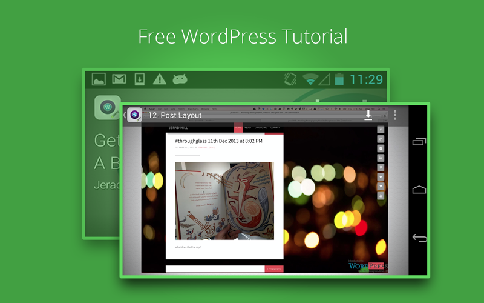The image size is (484, 303).
Task: Tap the battery icon in the status bar
Action: pyautogui.click(x=339, y=79)
